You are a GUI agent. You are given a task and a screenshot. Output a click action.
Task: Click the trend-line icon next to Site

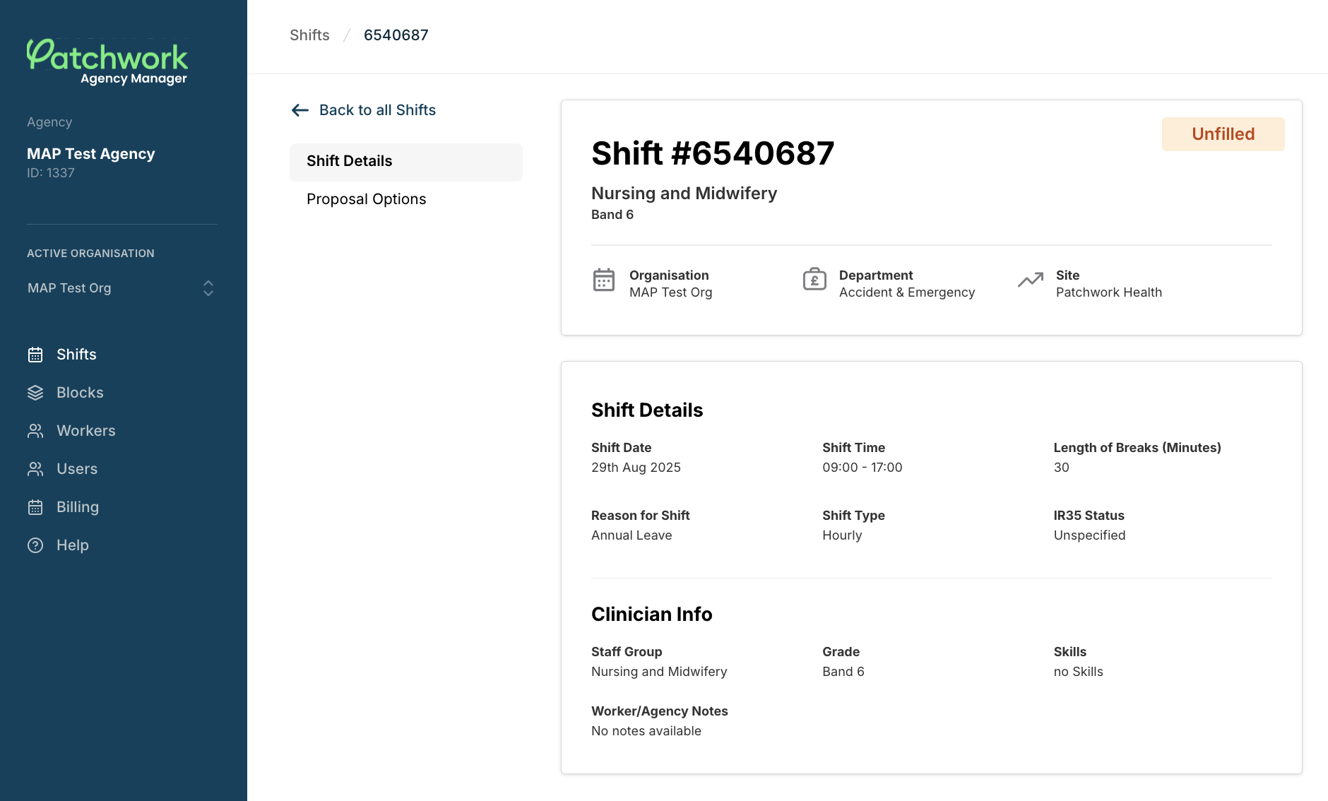point(1031,280)
